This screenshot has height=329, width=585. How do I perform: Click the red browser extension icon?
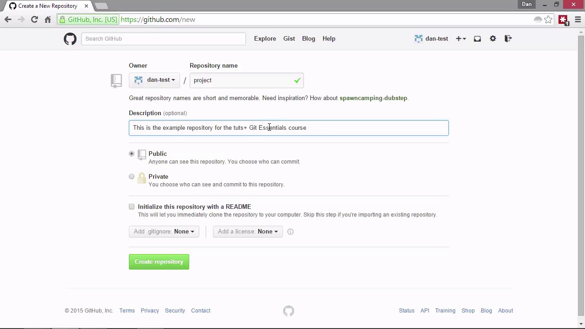(x=563, y=20)
